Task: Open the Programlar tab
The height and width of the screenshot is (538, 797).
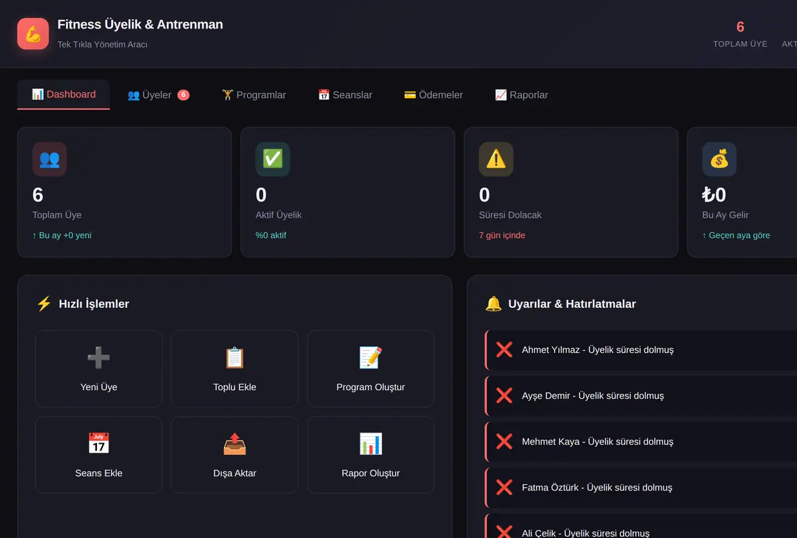Action: coord(254,95)
